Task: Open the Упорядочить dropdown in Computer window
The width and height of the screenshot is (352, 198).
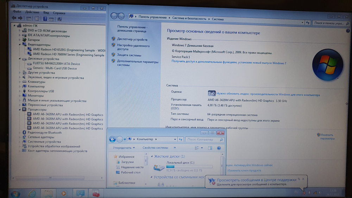Action: tap(124, 148)
